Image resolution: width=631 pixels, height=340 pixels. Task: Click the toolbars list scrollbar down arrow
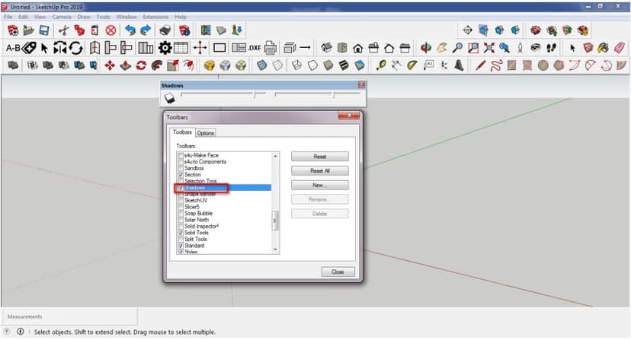click(276, 249)
